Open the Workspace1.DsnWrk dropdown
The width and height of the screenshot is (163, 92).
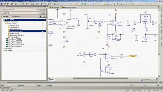tap(37, 10)
